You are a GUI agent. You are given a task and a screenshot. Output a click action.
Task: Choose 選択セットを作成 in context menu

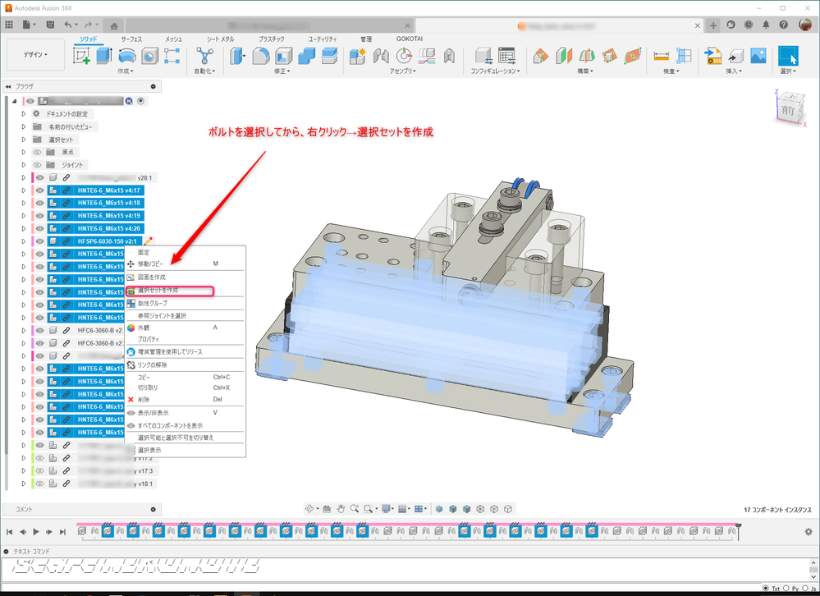pyautogui.click(x=169, y=291)
